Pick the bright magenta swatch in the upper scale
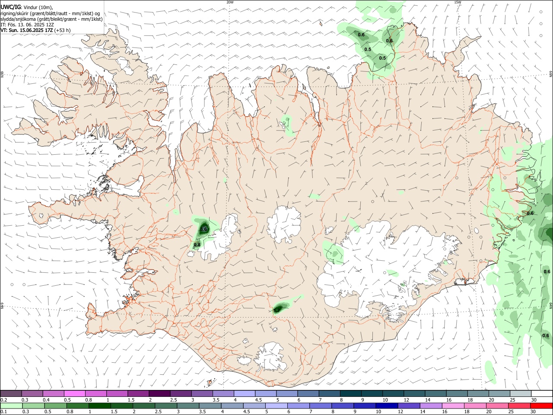The height and width of the screenshot is (415, 553). pos(74,393)
